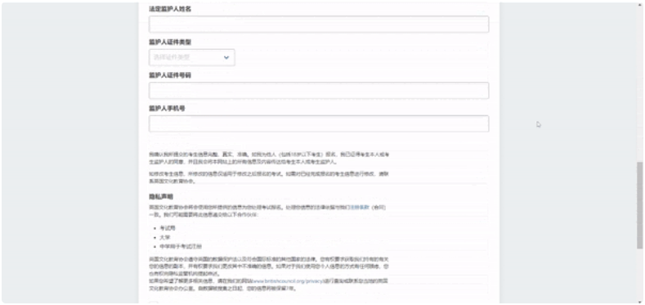The height and width of the screenshot is (305, 645).
Task: Click the 隐私声明 heading
Action: pos(161,197)
